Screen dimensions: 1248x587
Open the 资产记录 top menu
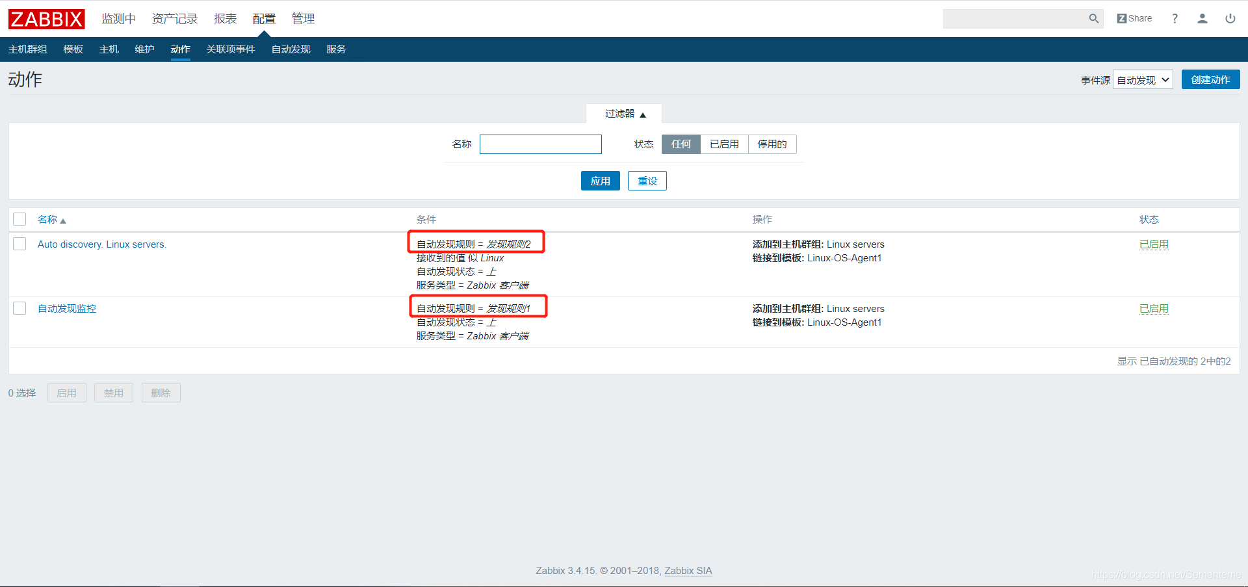[x=174, y=19]
